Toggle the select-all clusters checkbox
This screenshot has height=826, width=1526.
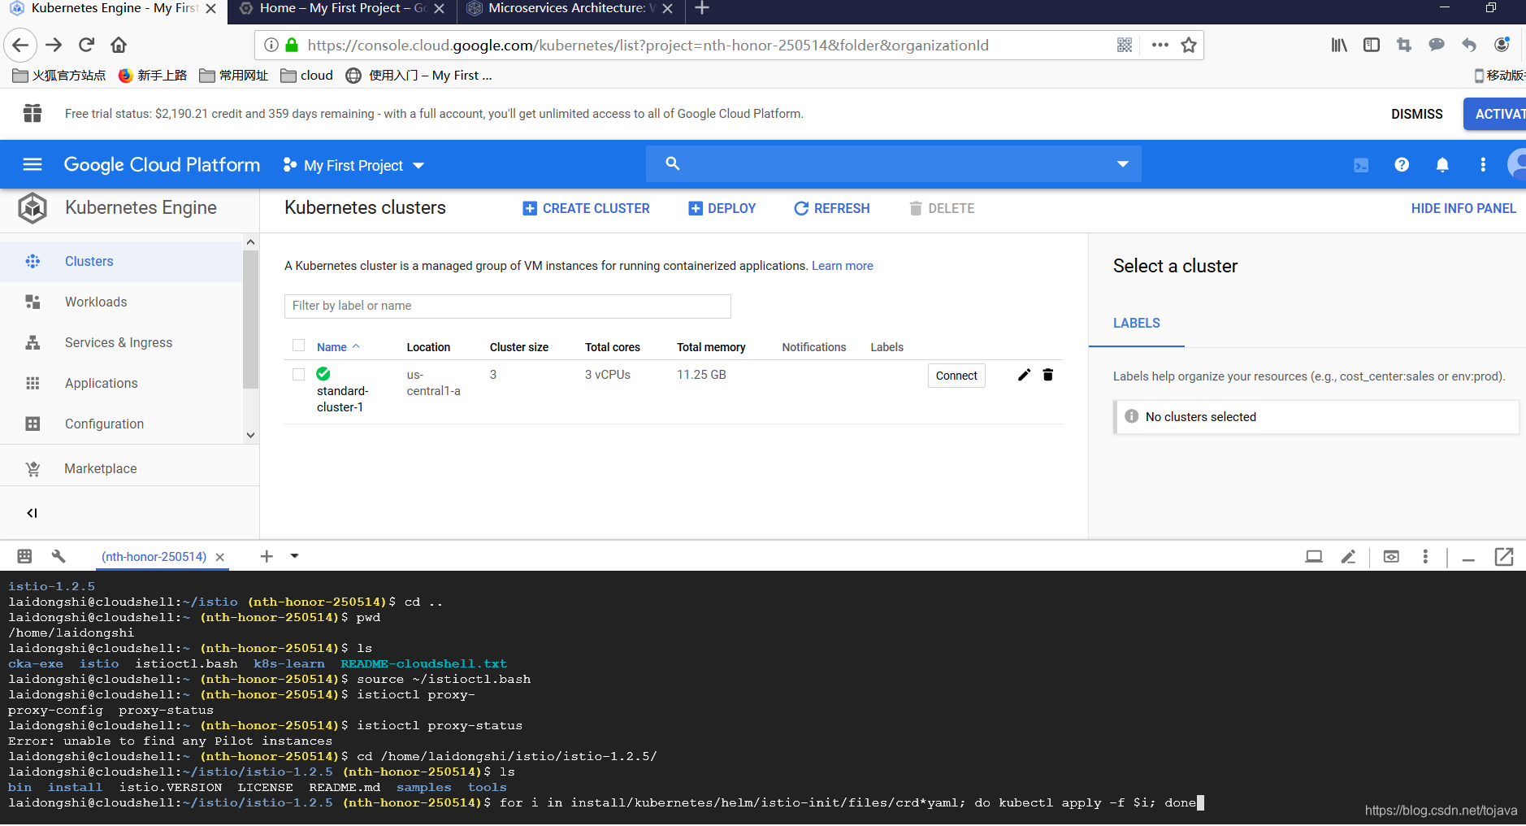[299, 346]
